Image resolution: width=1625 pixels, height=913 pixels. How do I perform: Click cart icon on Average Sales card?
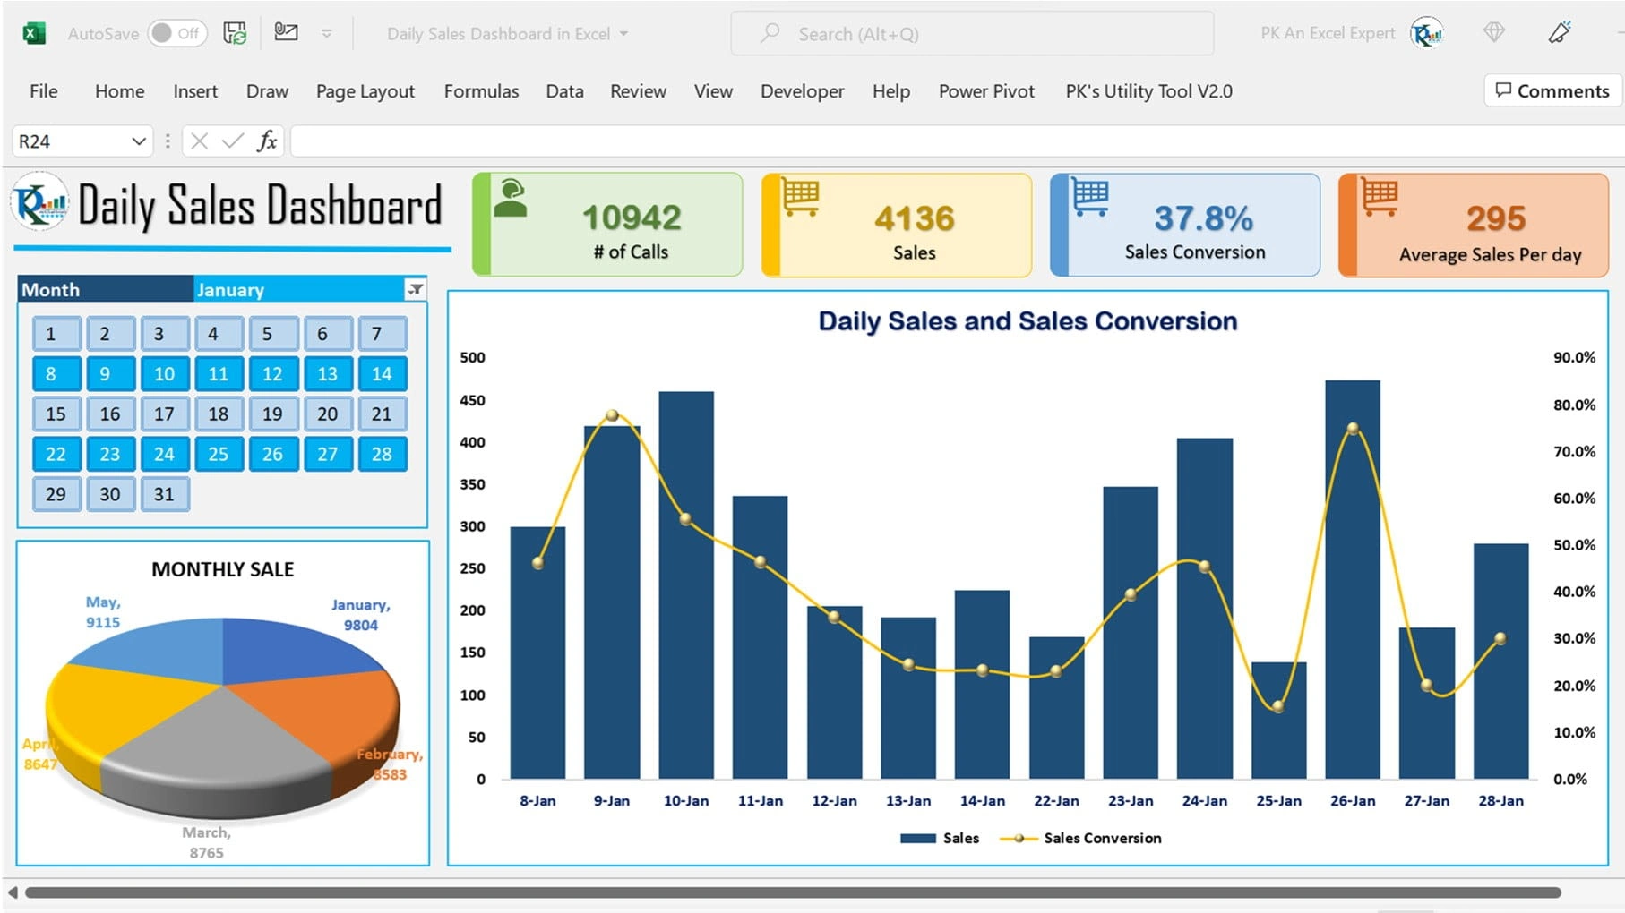[x=1380, y=198]
